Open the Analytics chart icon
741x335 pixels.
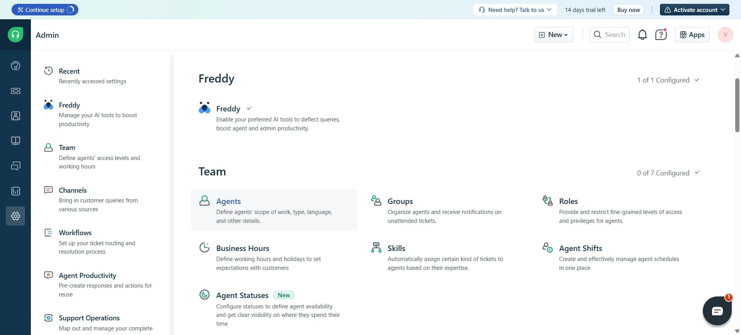(x=15, y=191)
